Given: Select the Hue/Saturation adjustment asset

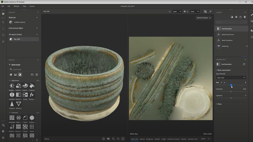Looking at the screenshot, I should pos(19,95).
